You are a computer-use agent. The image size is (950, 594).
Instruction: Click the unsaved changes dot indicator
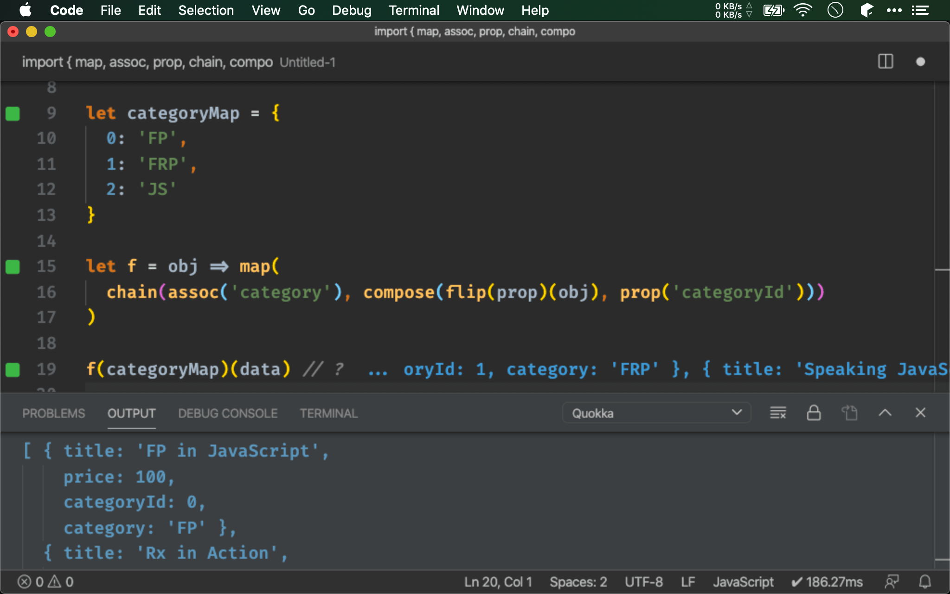920,62
